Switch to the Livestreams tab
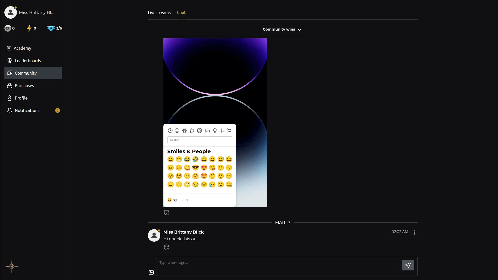The width and height of the screenshot is (498, 280). [x=159, y=13]
